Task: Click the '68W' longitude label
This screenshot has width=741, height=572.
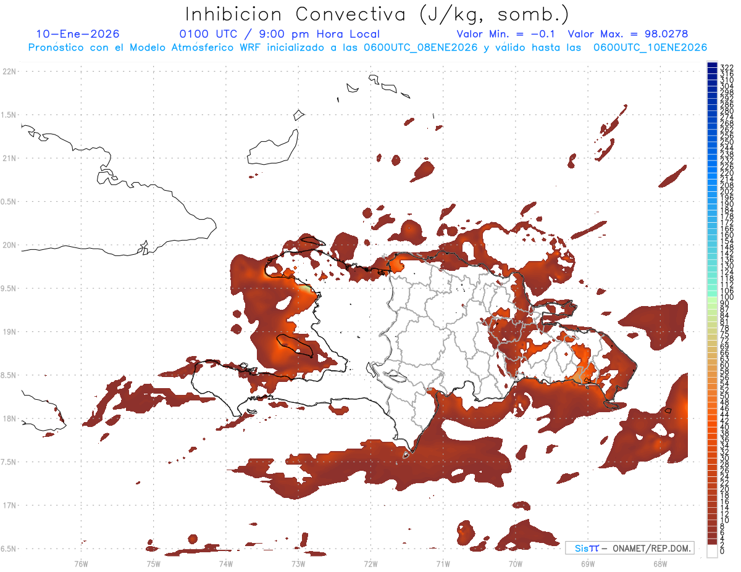Action: (x=660, y=563)
